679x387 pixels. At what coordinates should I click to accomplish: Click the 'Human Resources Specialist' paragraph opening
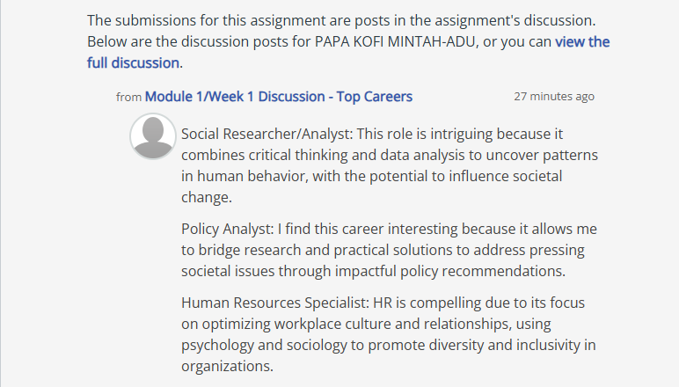275,303
